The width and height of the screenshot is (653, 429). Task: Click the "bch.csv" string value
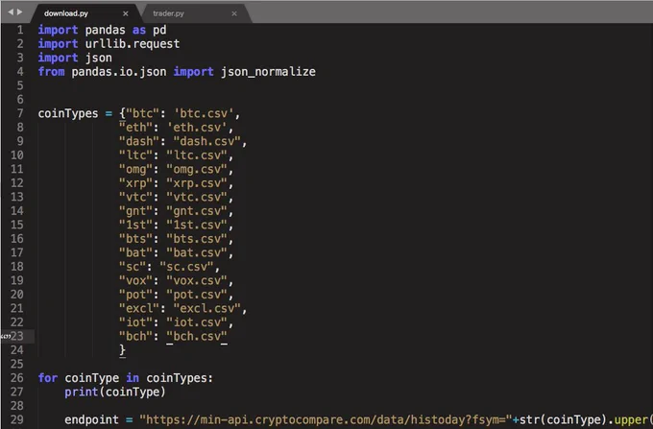(198, 336)
